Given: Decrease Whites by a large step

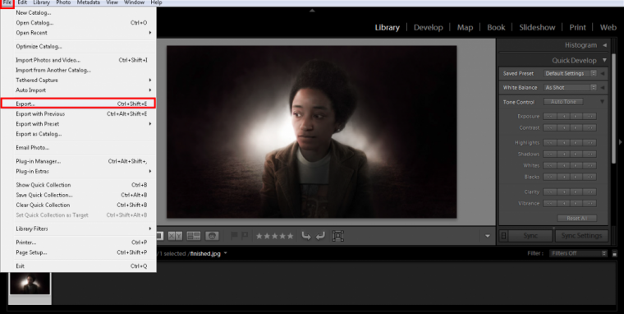Looking at the screenshot, I should (550, 165).
